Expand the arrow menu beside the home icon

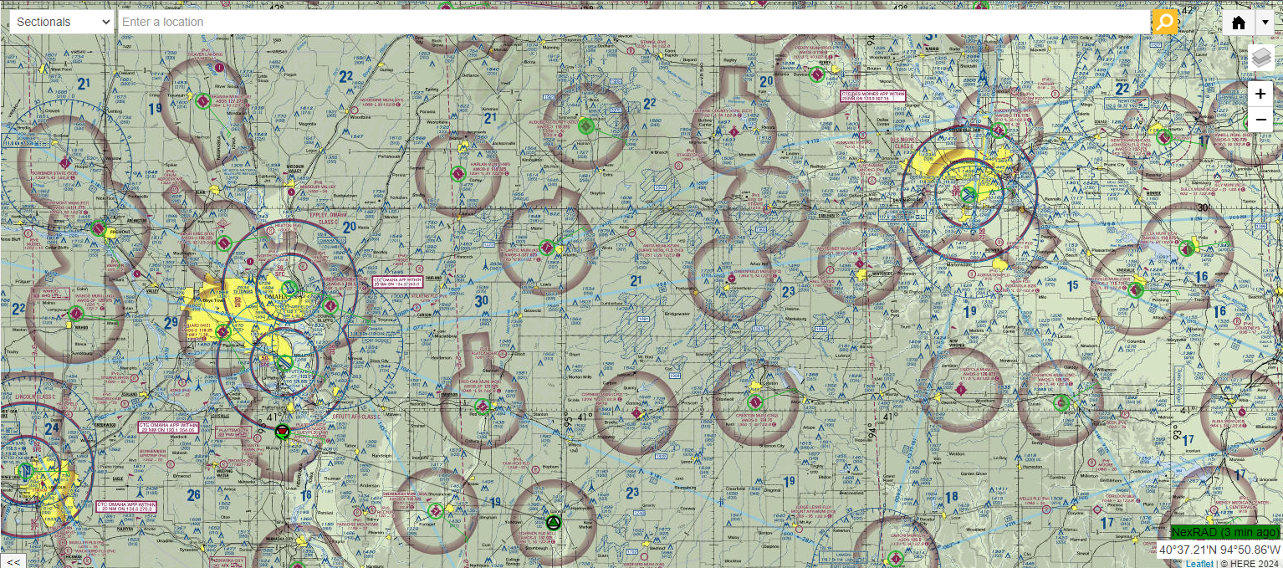[1264, 23]
